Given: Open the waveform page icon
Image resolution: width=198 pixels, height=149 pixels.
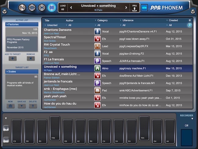Looking at the screenshot, I should coord(22,8).
